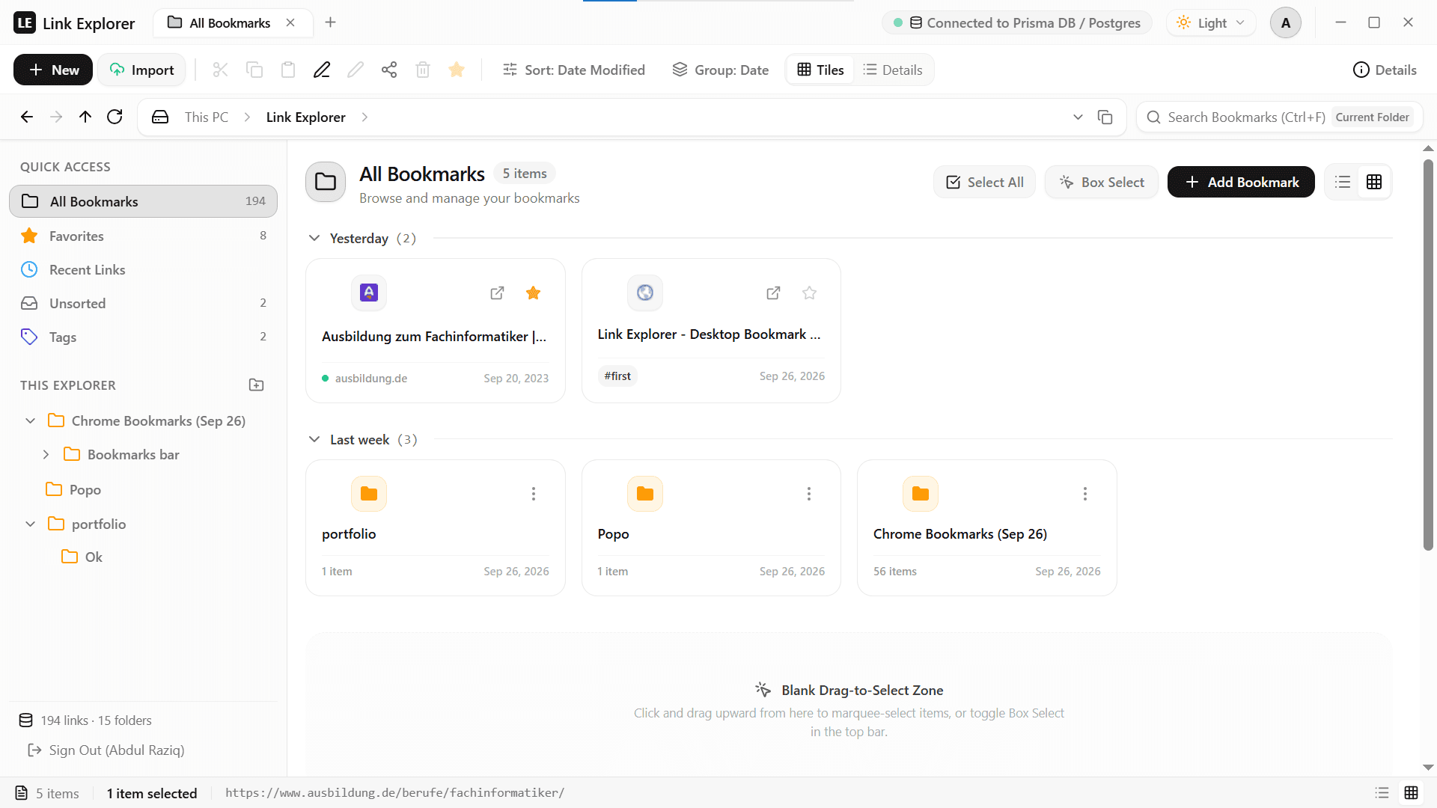Unfavorite the Ausbildung zum Fachinformatiker bookmark
Screen dimensions: 1437x808
click(533, 293)
